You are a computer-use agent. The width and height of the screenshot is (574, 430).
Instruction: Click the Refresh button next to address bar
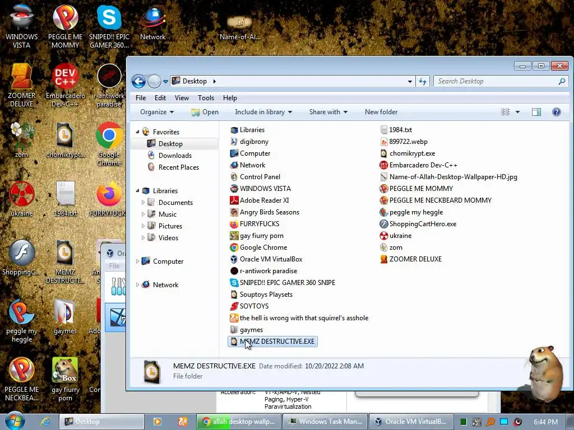(423, 81)
